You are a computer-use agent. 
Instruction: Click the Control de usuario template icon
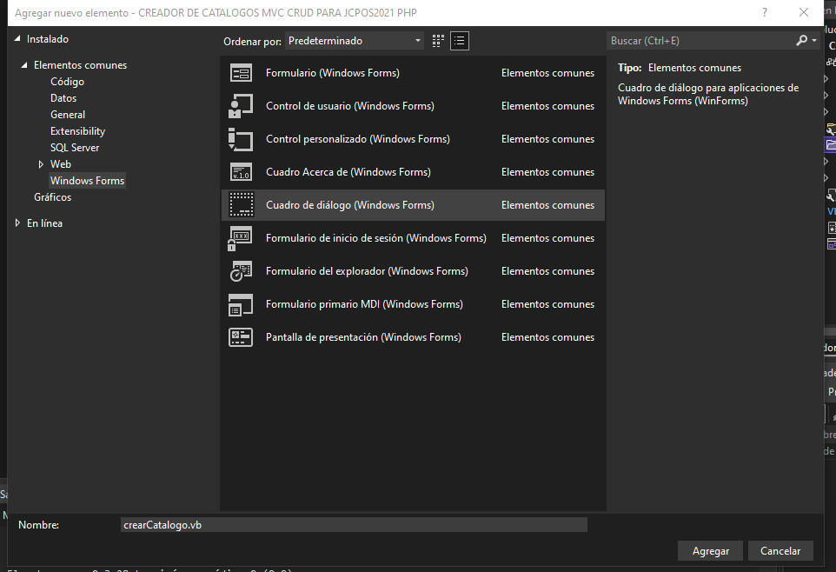coord(241,106)
